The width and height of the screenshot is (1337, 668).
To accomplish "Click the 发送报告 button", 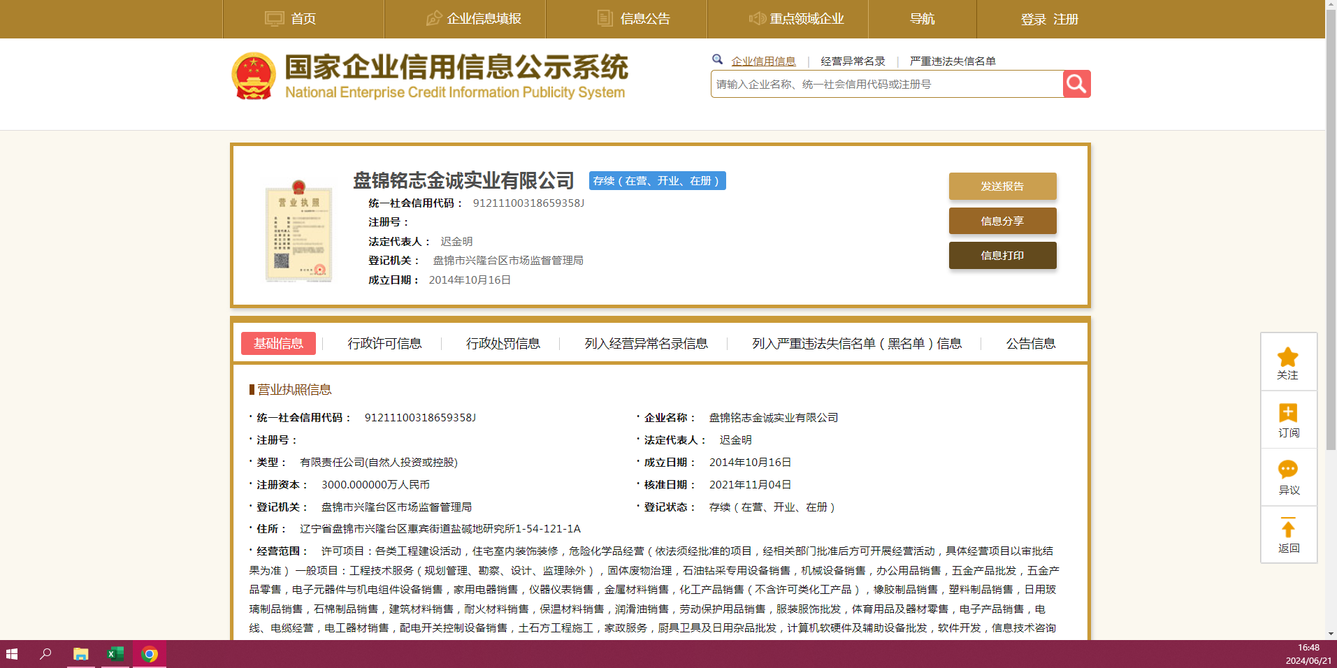I will coord(1002,186).
